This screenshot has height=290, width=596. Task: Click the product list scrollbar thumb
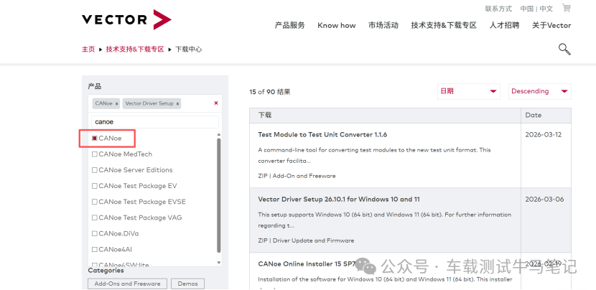(x=218, y=195)
